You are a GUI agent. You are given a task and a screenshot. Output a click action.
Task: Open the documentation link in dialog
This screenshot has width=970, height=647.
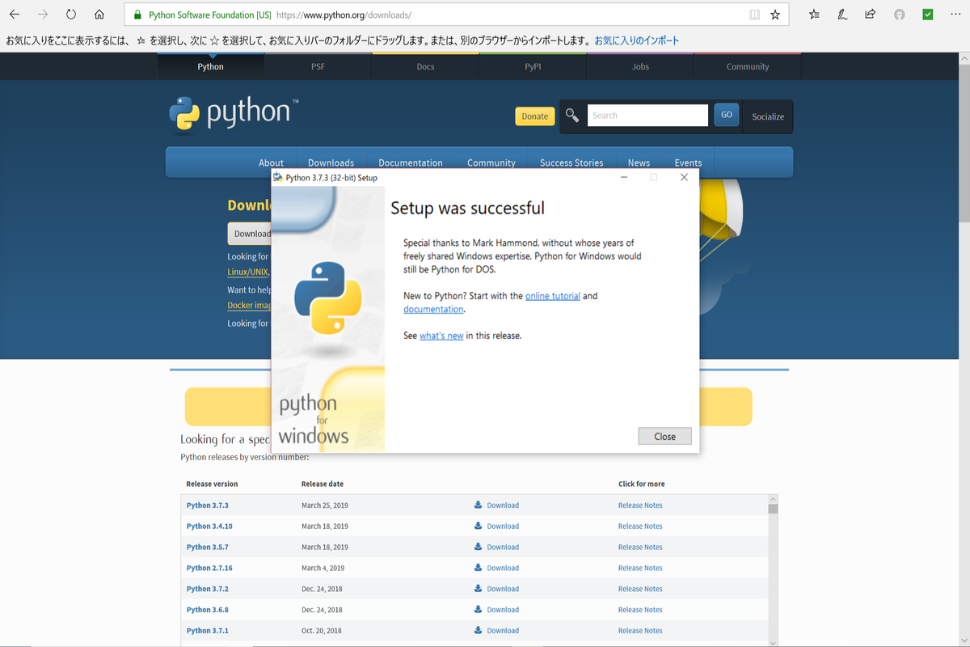point(433,309)
